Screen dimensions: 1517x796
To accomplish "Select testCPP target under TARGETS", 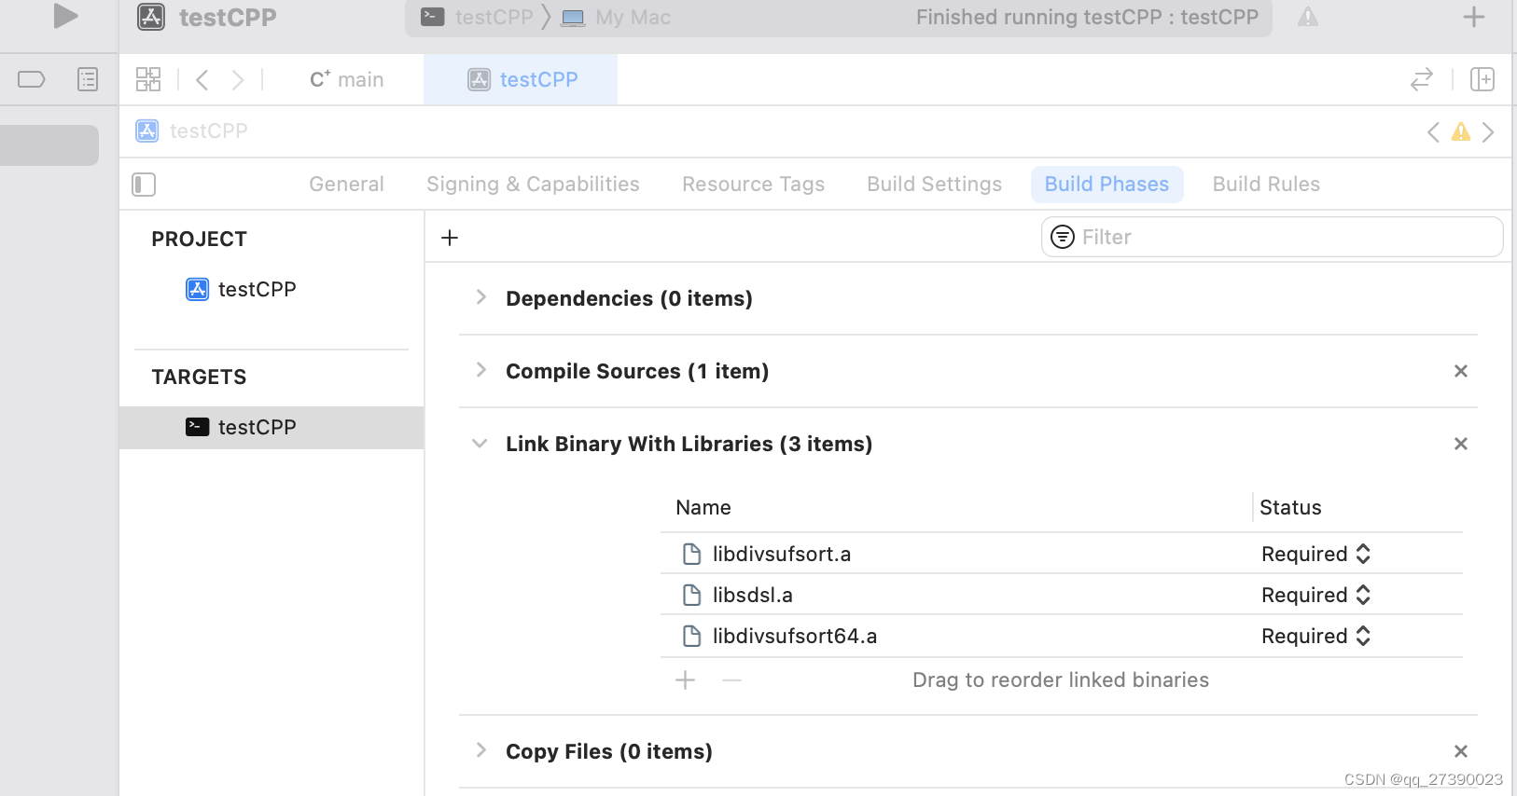I will pyautogui.click(x=271, y=427).
